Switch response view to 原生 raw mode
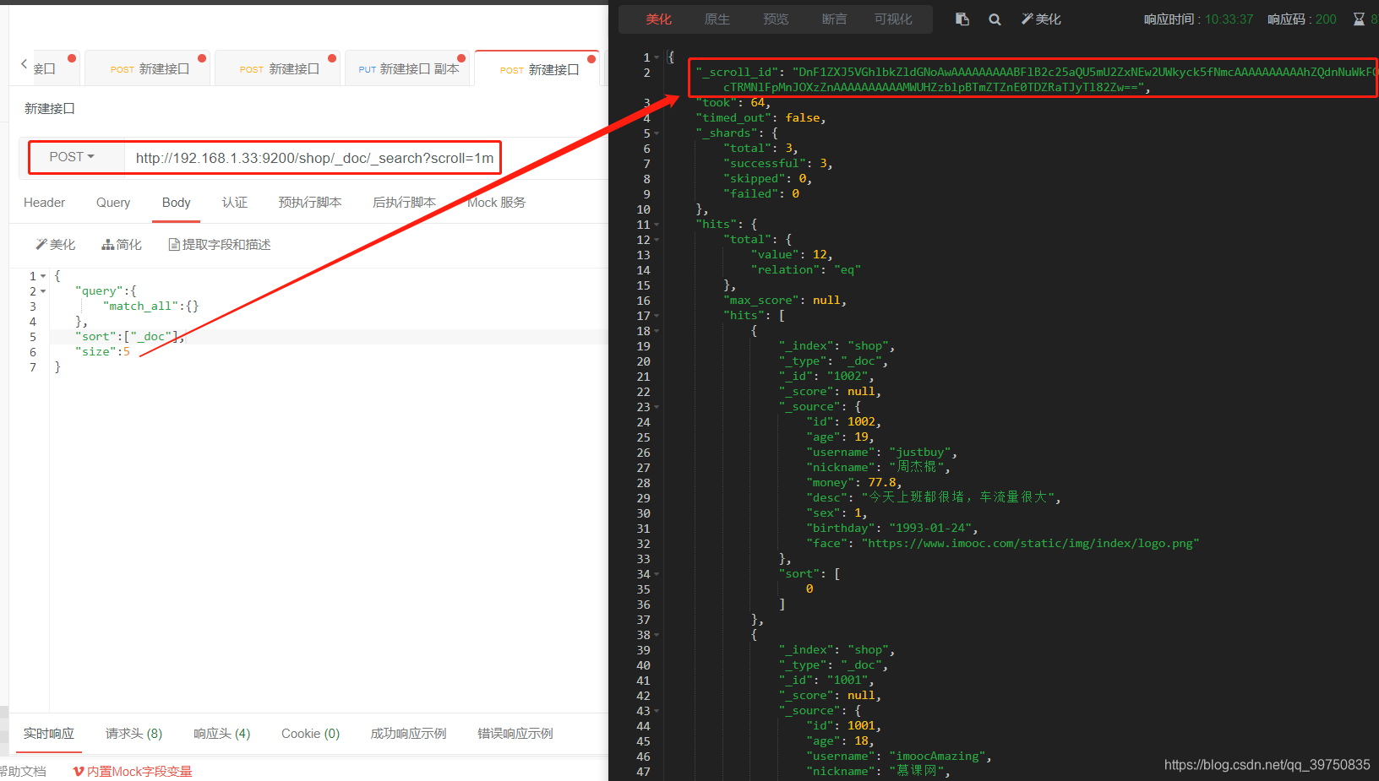Image resolution: width=1379 pixels, height=781 pixels. click(x=717, y=19)
